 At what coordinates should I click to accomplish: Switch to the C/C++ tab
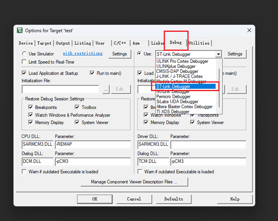[120, 43]
